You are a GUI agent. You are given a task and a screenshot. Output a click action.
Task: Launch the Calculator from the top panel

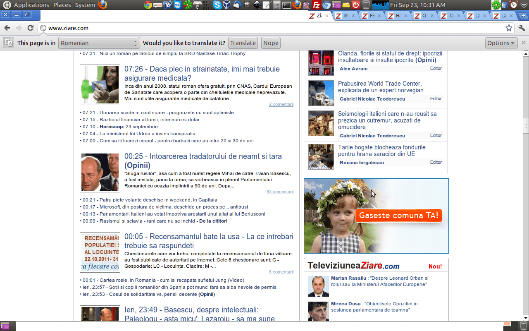pos(277,5)
